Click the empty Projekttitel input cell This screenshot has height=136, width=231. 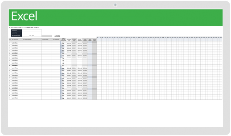tap(32, 30)
